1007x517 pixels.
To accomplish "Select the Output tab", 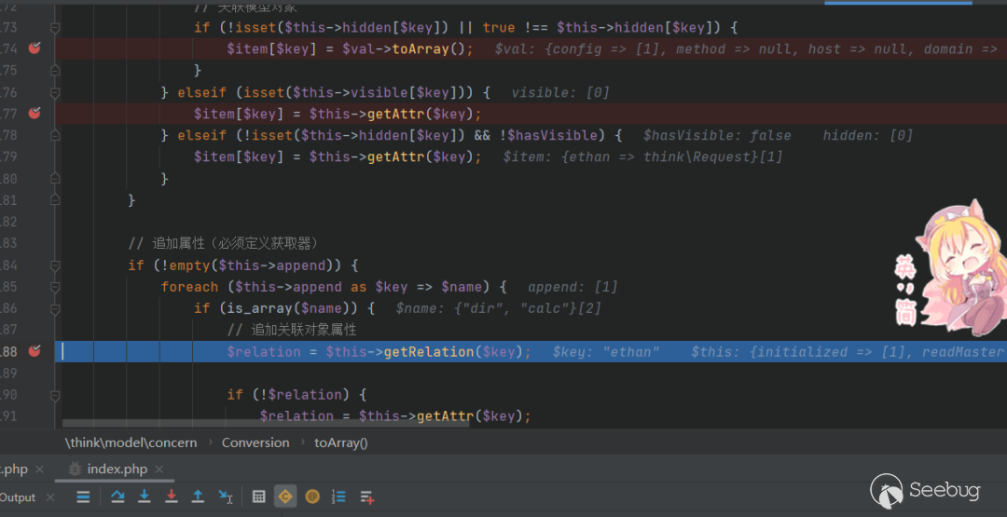I will point(17,497).
